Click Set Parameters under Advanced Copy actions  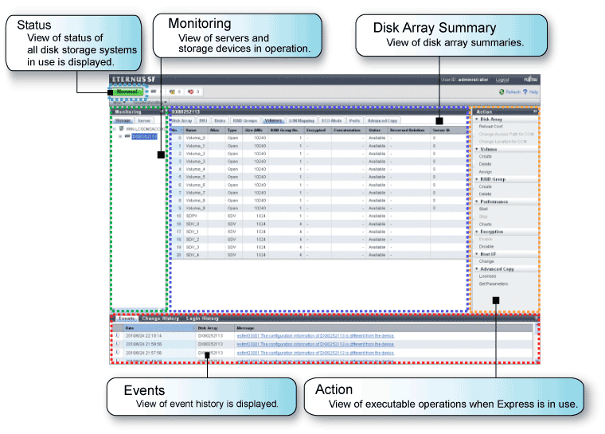(494, 283)
